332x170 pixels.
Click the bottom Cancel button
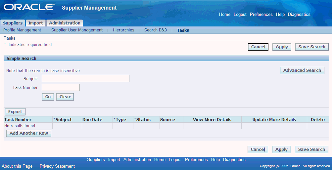[258, 149]
